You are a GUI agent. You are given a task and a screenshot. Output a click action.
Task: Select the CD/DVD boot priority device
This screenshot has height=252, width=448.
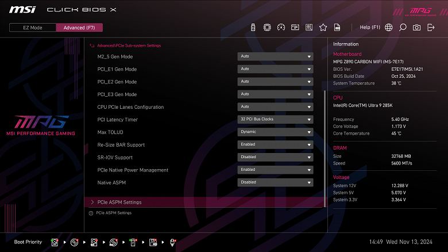[74, 242]
